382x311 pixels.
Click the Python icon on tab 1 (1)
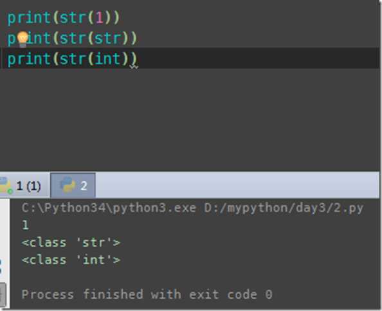[x=5, y=186]
